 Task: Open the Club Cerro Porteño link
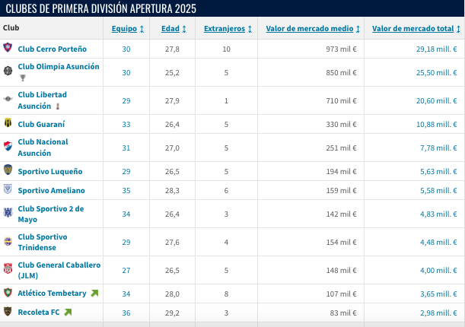tap(53, 49)
